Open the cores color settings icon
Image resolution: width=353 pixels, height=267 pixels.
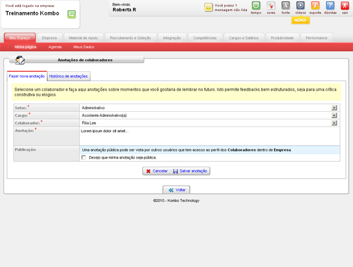(271, 6)
